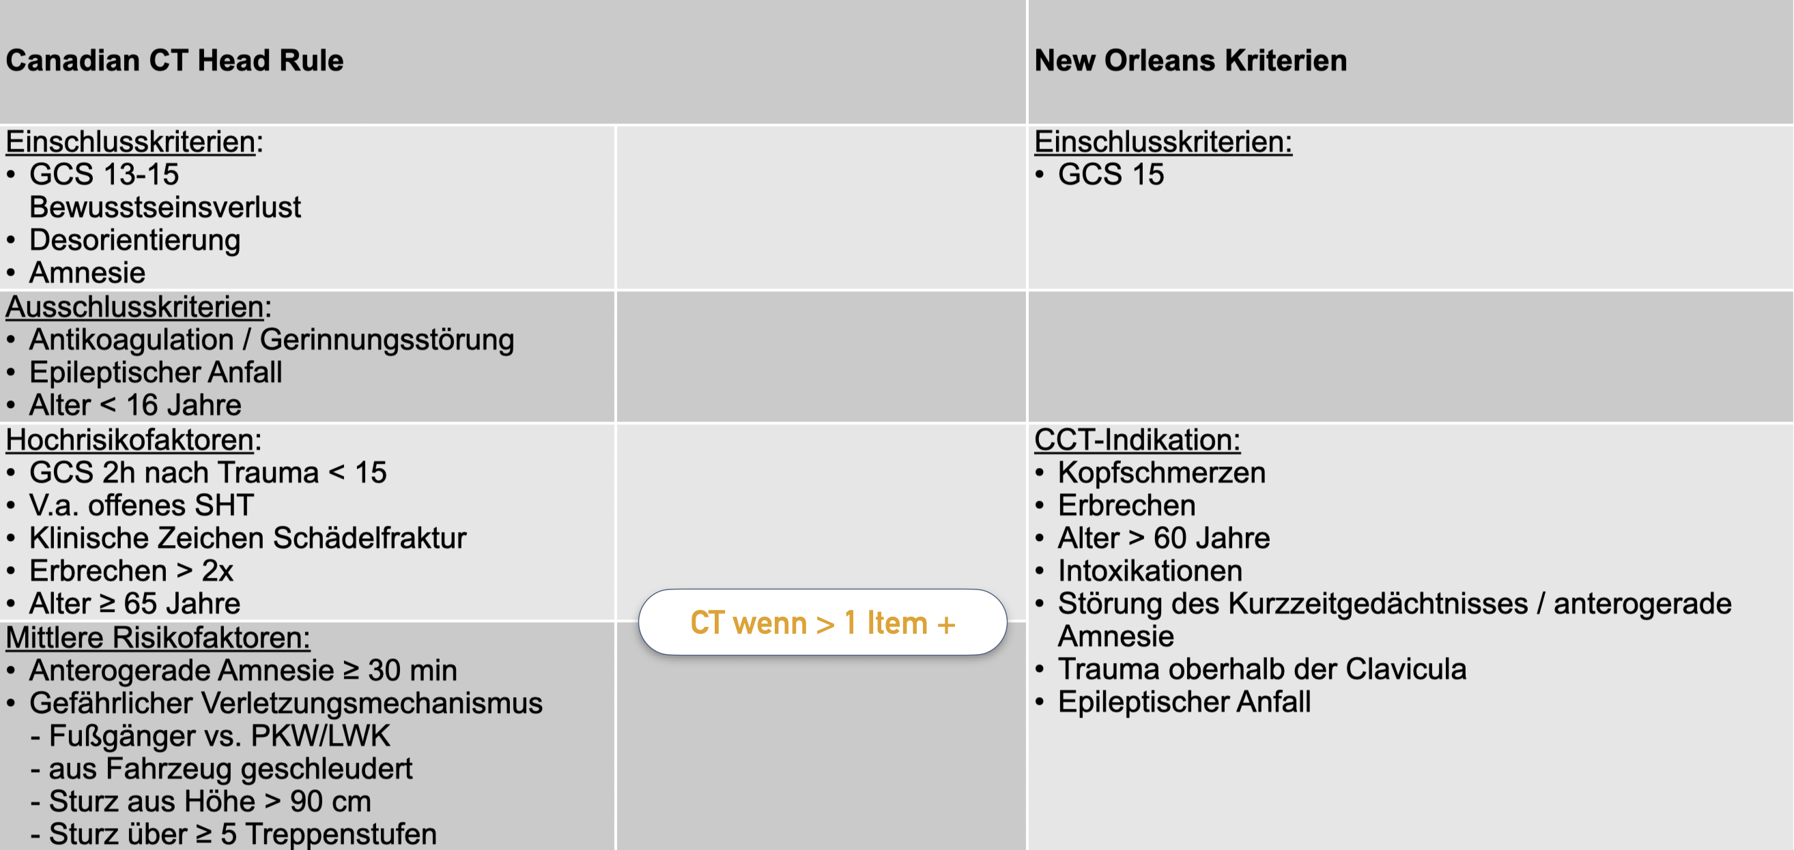Click the 'CT wenn > 1 Item +' button

click(822, 622)
